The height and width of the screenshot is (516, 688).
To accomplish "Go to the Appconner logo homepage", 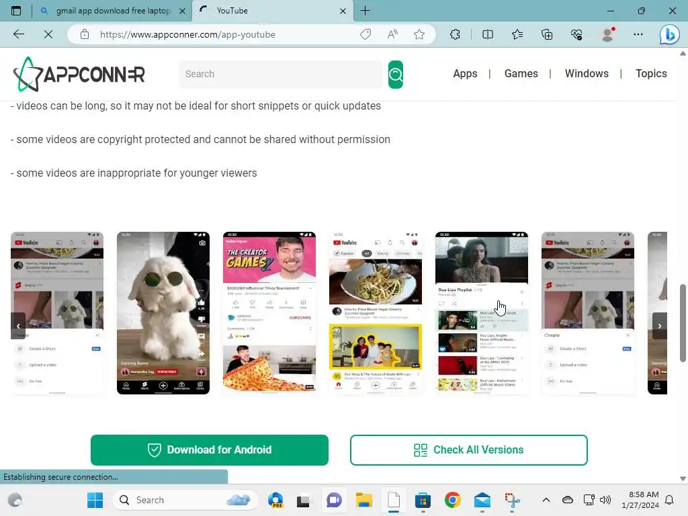I will point(79,74).
